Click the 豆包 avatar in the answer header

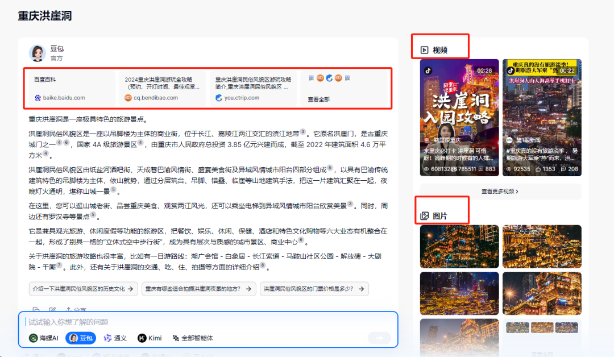tap(37, 53)
